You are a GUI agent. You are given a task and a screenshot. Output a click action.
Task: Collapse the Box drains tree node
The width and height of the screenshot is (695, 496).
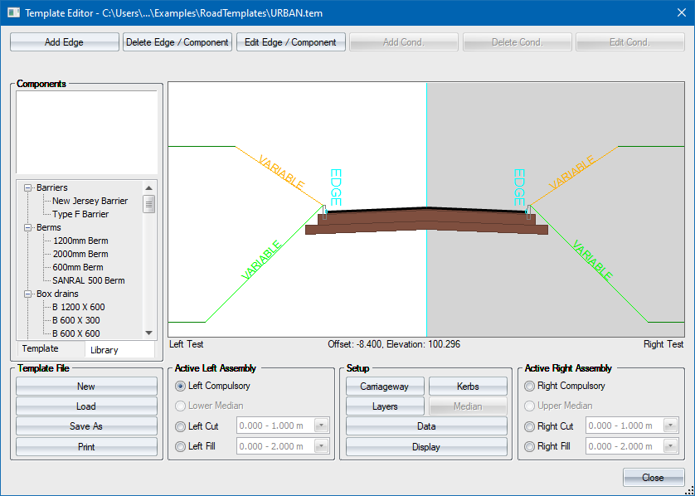(27, 294)
